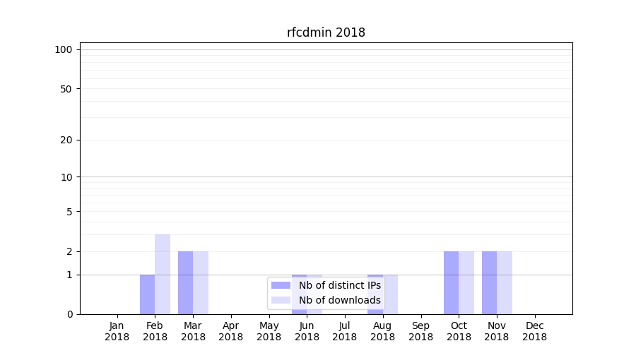Screen dimensions: 636x353
Task: Click the chart title "rfcdmin 2018"
Action: pyautogui.click(x=326, y=32)
